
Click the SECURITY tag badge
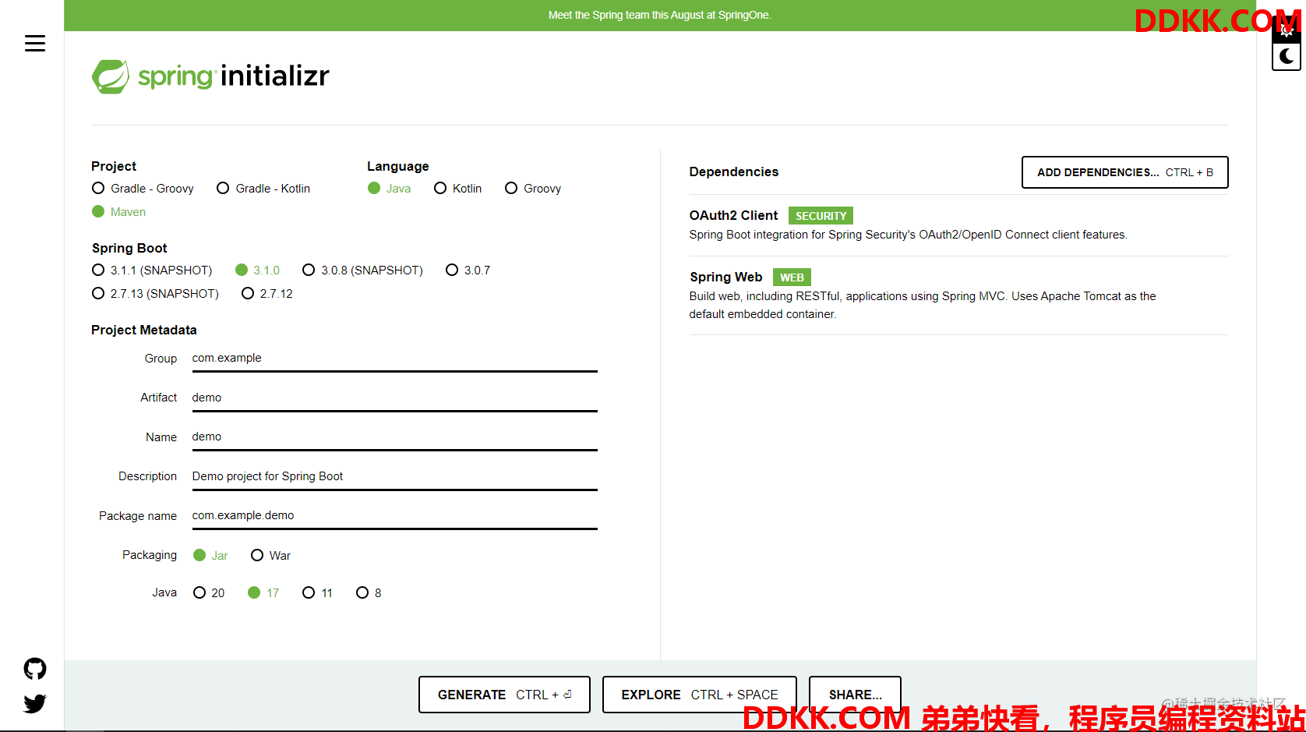[x=821, y=216]
